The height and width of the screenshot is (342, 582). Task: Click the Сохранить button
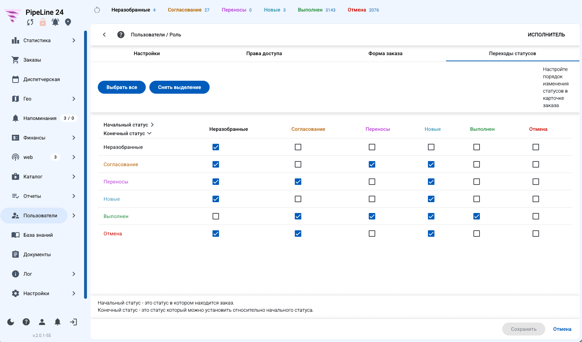point(524,329)
